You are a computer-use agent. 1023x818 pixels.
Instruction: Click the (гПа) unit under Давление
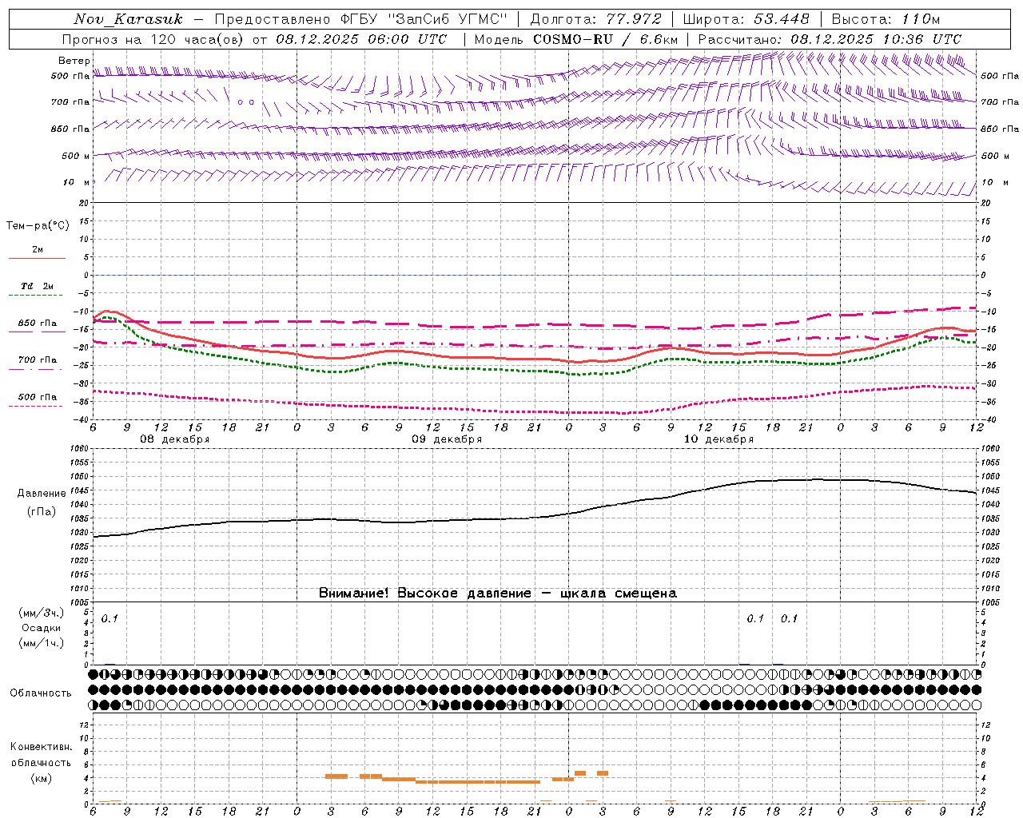[42, 511]
